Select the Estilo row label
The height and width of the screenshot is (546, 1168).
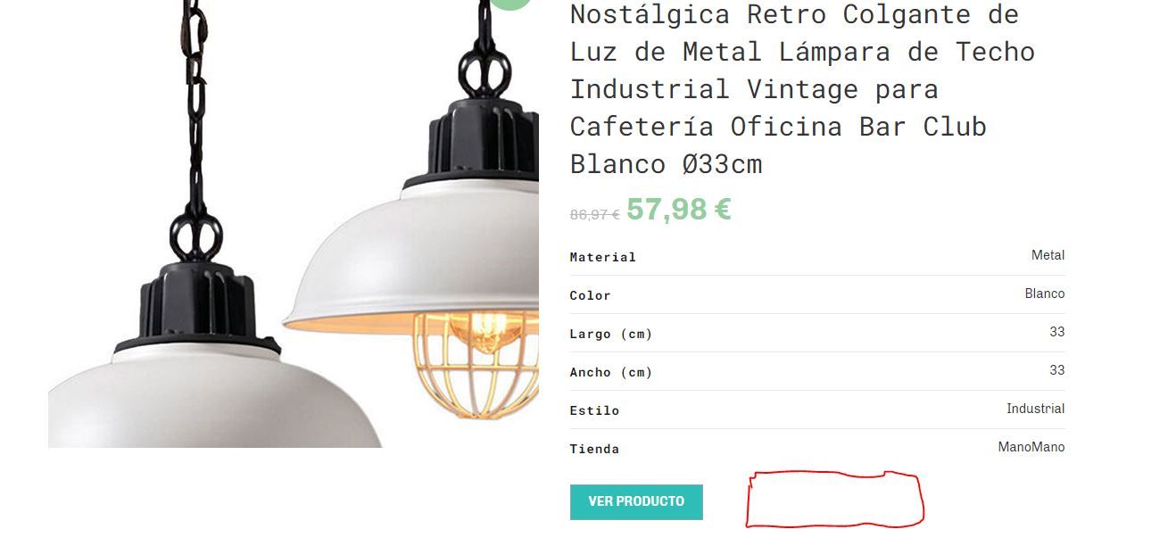click(x=594, y=410)
